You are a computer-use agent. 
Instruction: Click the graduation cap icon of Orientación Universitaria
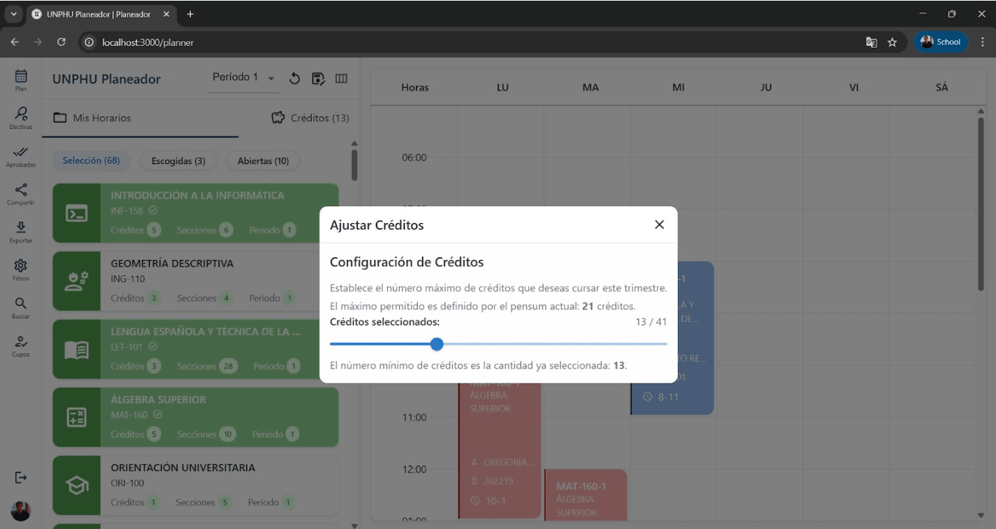point(76,486)
